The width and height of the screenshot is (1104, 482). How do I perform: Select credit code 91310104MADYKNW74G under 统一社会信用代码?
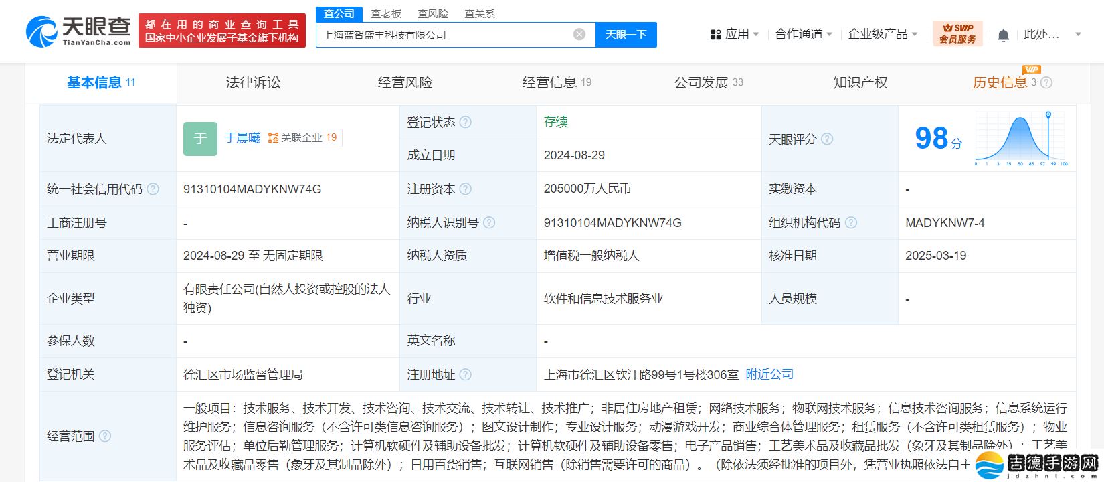[252, 189]
